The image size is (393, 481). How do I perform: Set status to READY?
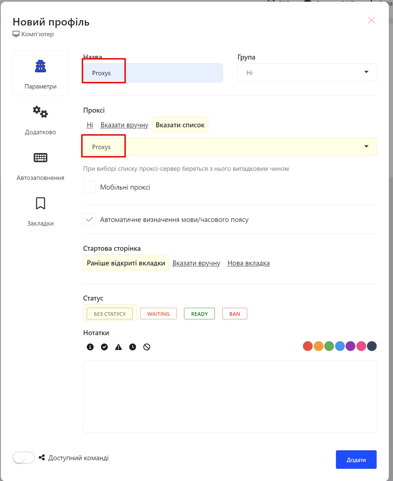click(199, 314)
